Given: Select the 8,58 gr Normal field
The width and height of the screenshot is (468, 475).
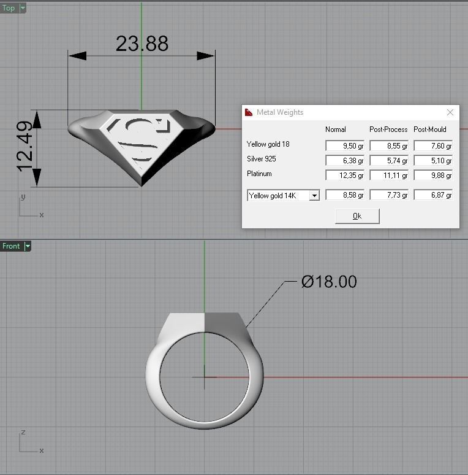Looking at the screenshot, I should [345, 195].
